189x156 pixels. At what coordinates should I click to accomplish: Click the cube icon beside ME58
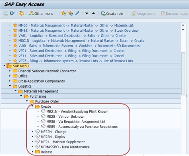pyautogui.click(x=43, y=121)
